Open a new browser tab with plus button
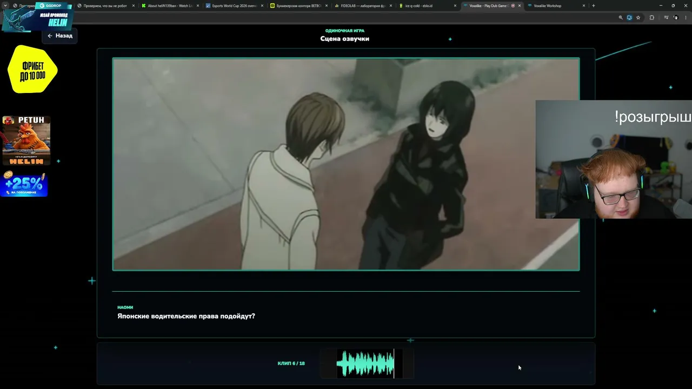The width and height of the screenshot is (692, 389). [593, 6]
